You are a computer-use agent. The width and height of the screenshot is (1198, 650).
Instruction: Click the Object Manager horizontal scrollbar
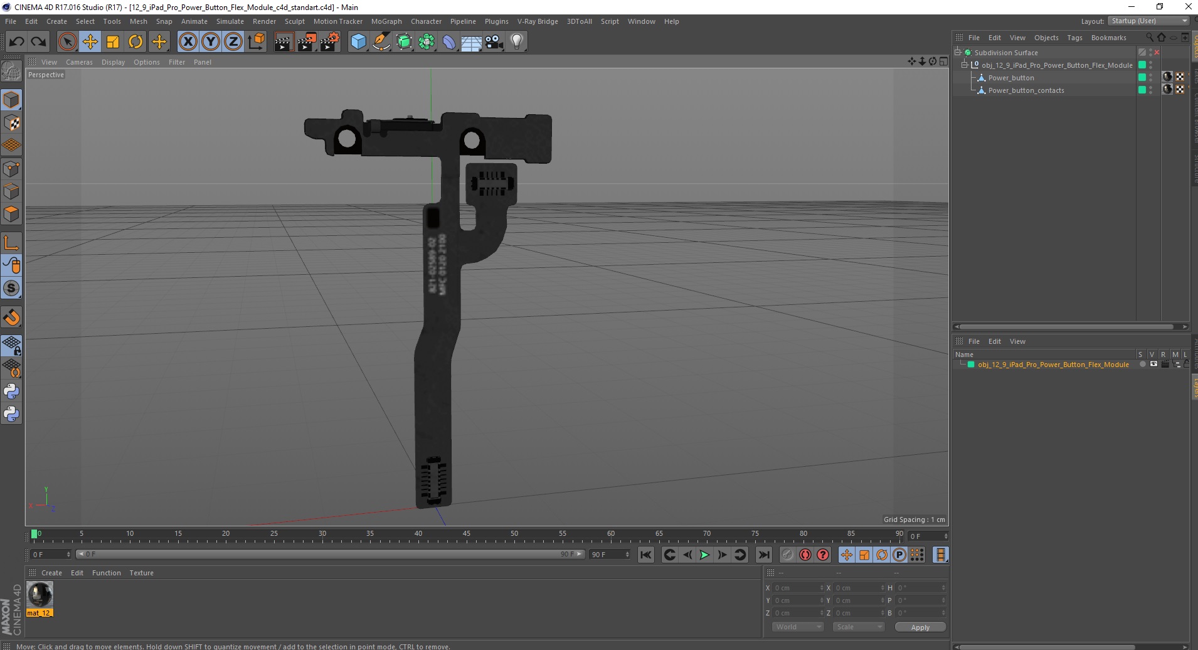(x=1066, y=326)
